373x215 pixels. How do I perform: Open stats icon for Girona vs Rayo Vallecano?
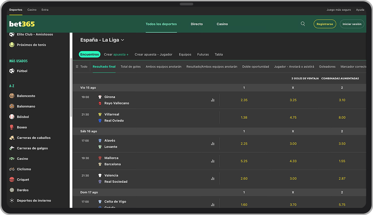point(213,100)
